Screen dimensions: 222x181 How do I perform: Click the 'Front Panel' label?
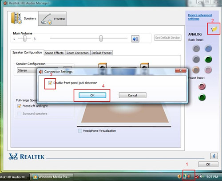point(197,78)
